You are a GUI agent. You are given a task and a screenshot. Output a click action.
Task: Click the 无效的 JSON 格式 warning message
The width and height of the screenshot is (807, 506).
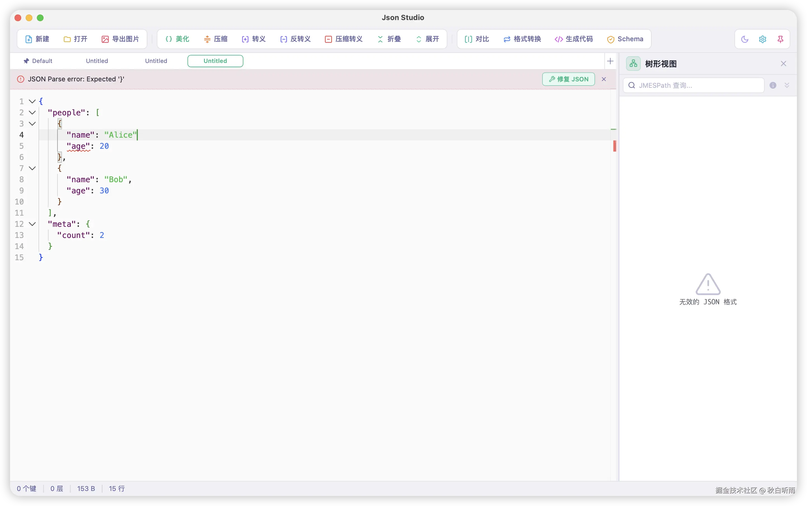(708, 302)
